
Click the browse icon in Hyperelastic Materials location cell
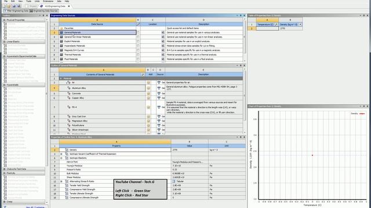163,46
